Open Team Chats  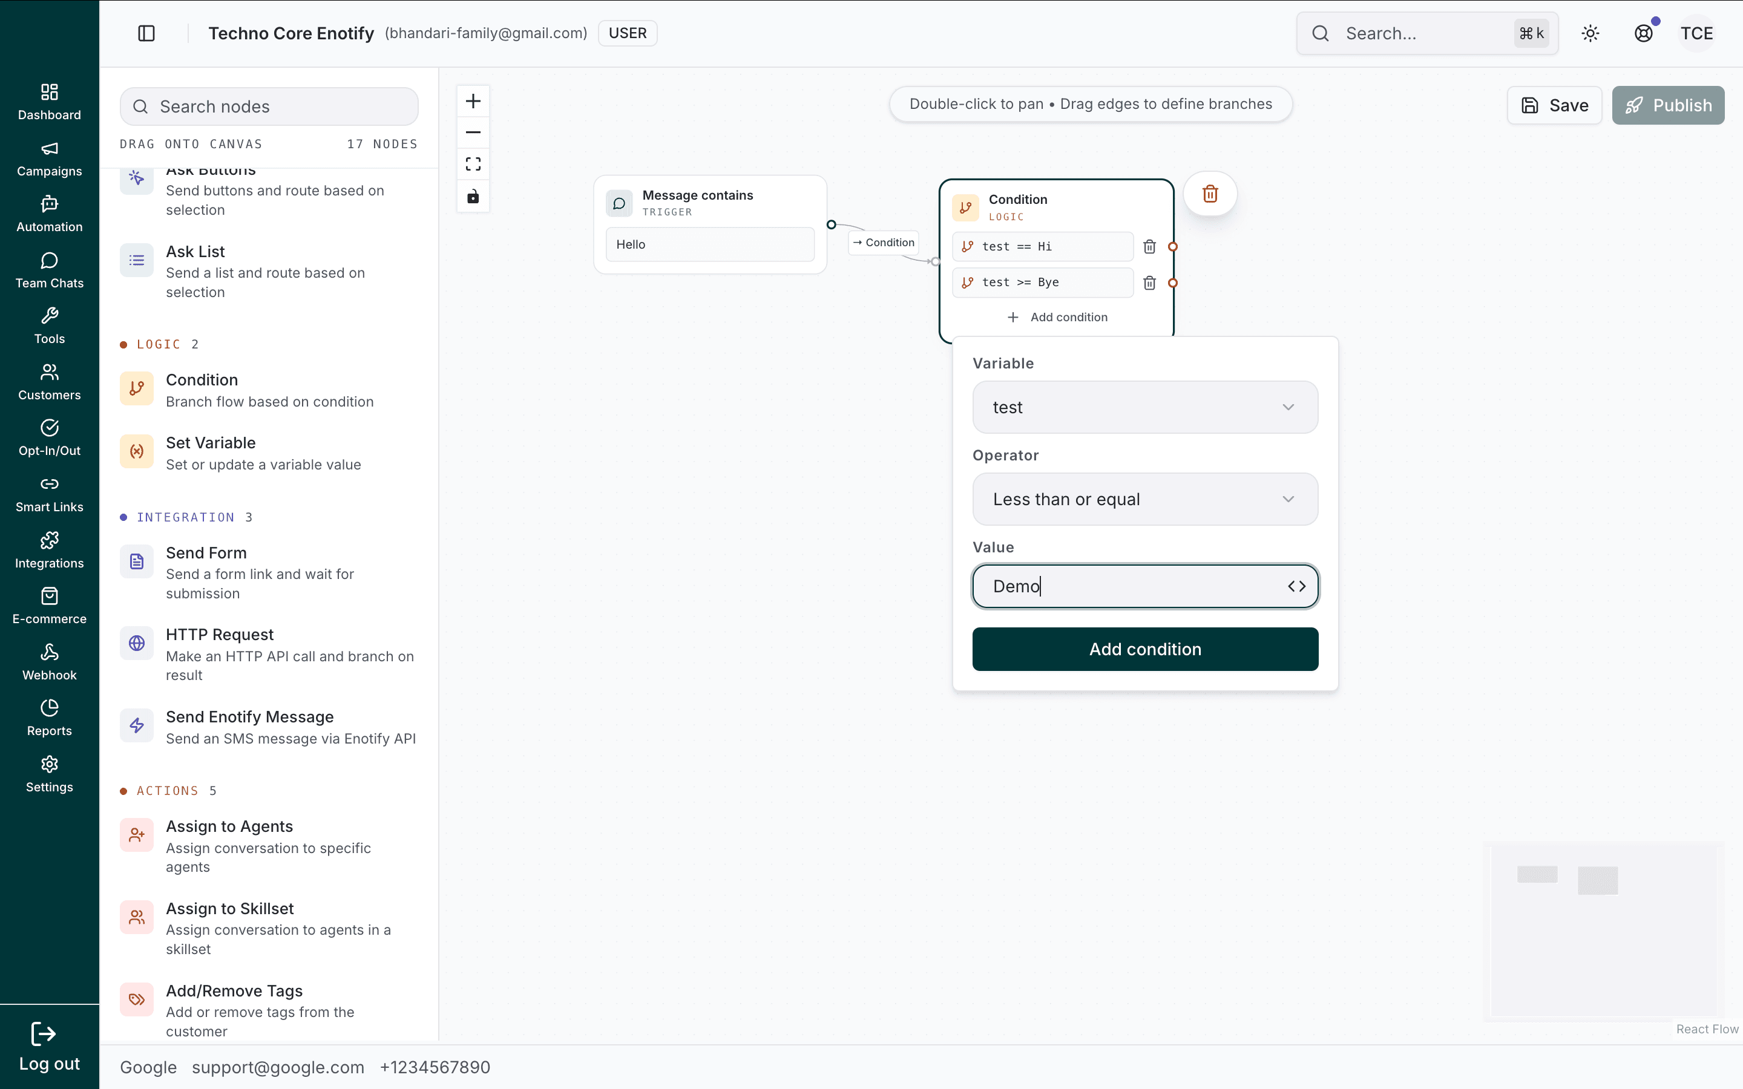(50, 270)
